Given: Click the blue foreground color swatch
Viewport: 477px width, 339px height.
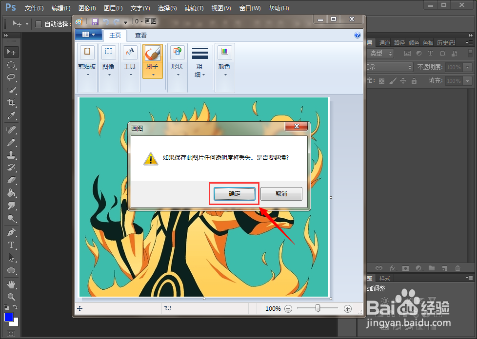Looking at the screenshot, I should [8, 317].
